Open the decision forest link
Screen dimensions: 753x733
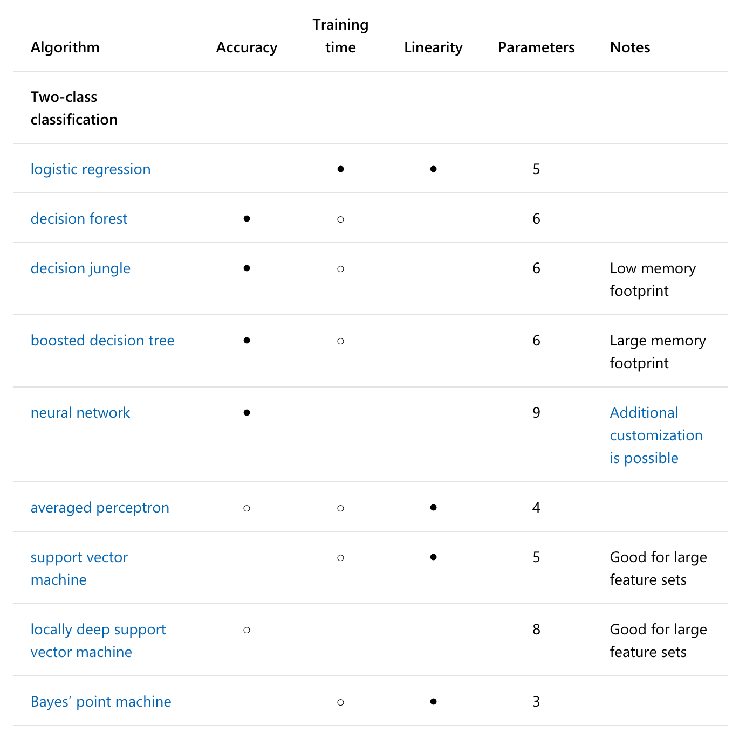point(79,219)
